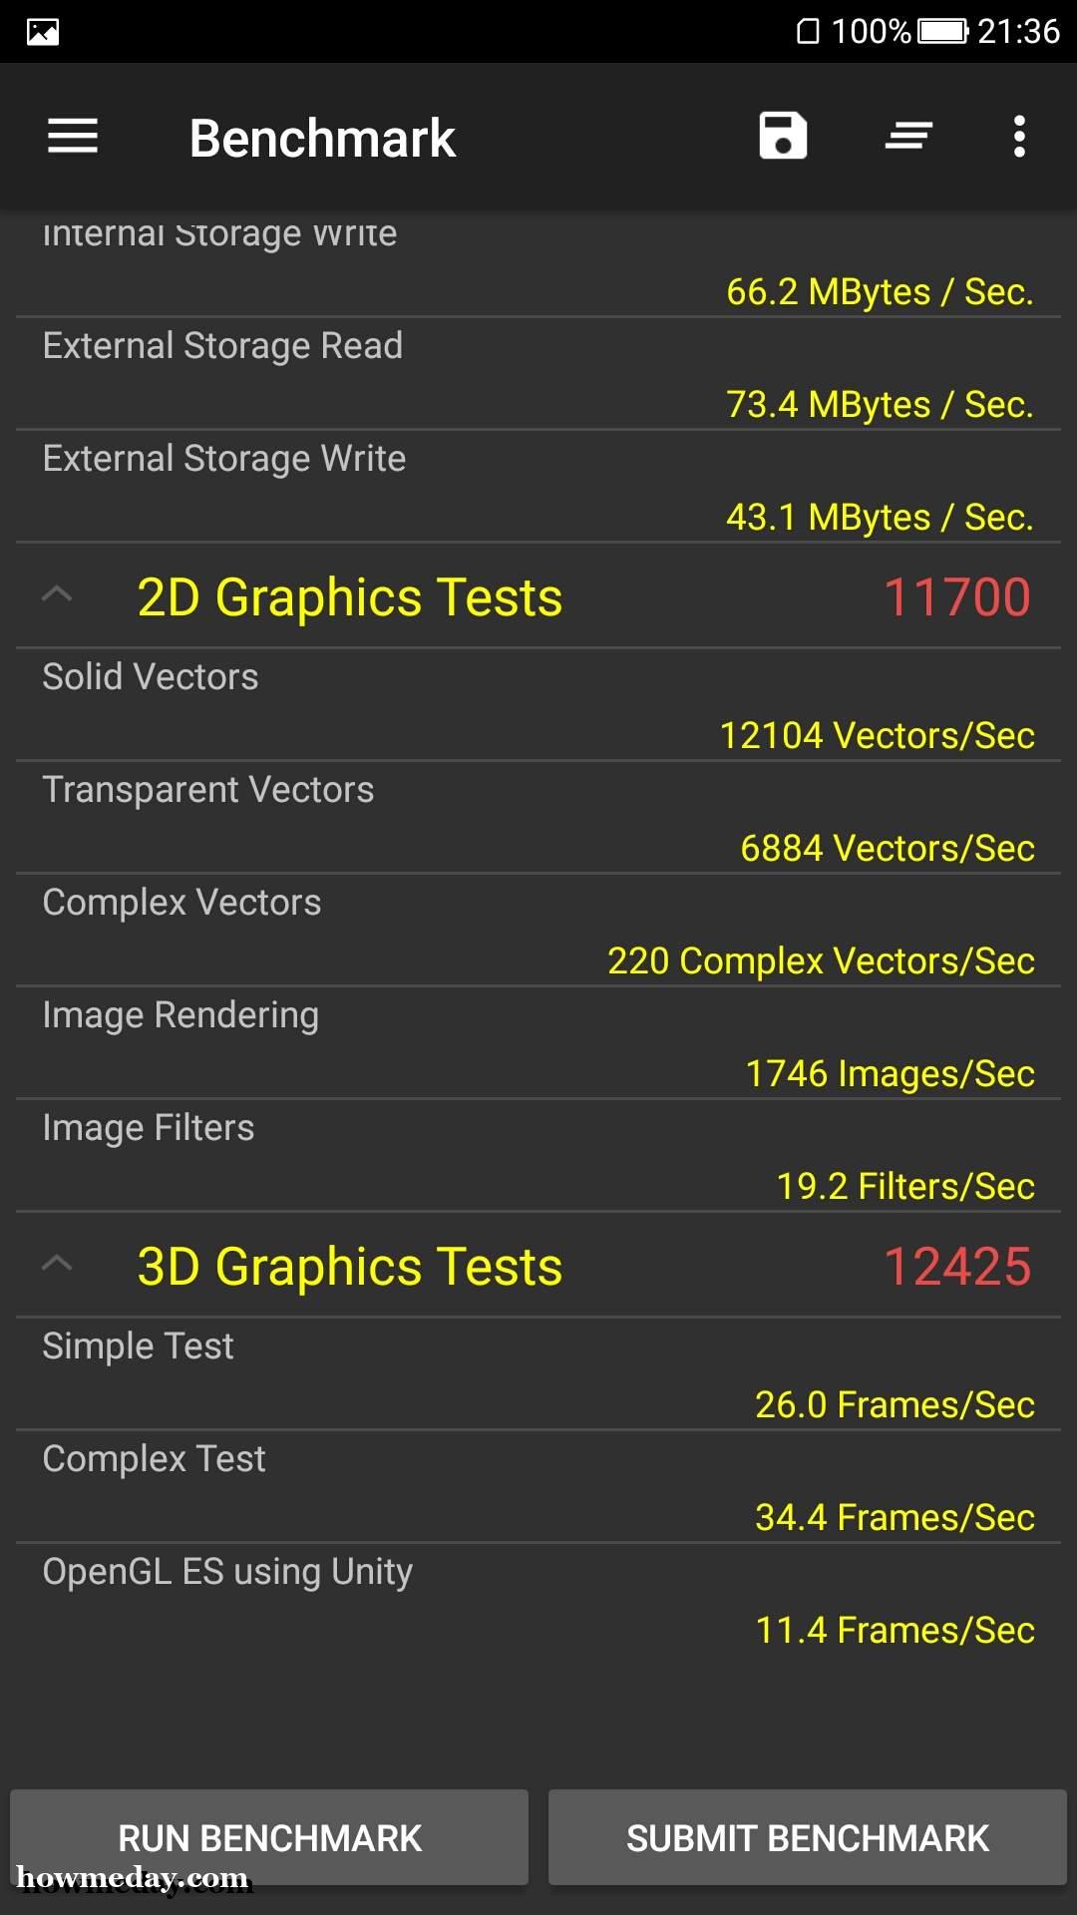The height and width of the screenshot is (1915, 1077).
Task: Select OpenGL ES using Unity row
Action: (538, 1600)
